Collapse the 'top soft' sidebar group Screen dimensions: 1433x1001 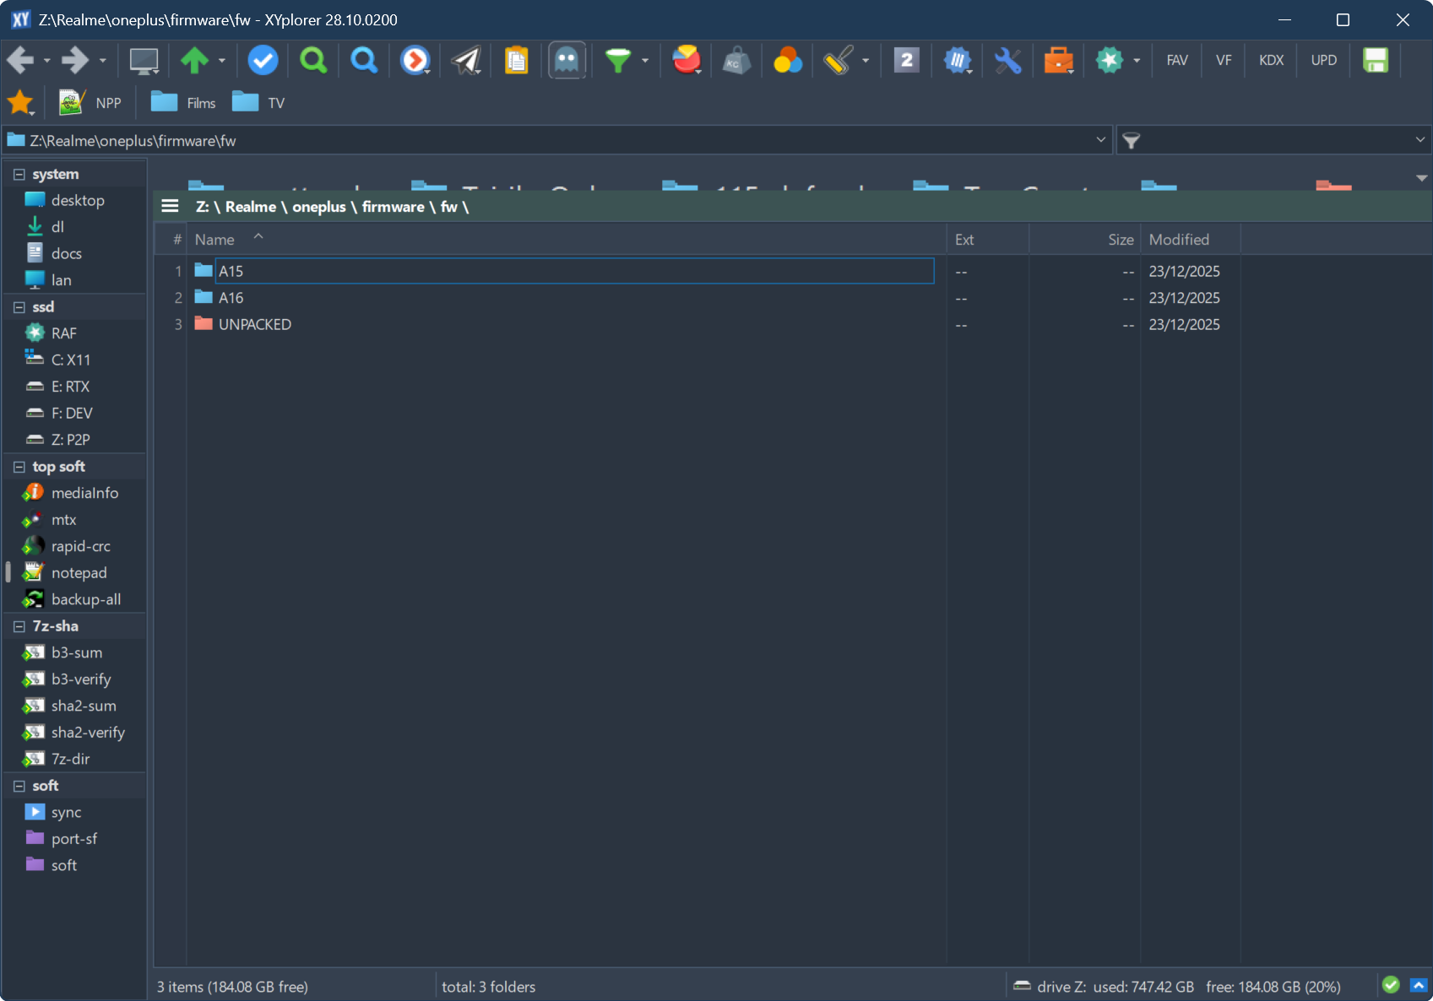19,467
